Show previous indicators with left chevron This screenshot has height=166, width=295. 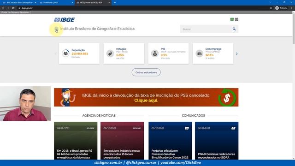tap(56, 54)
